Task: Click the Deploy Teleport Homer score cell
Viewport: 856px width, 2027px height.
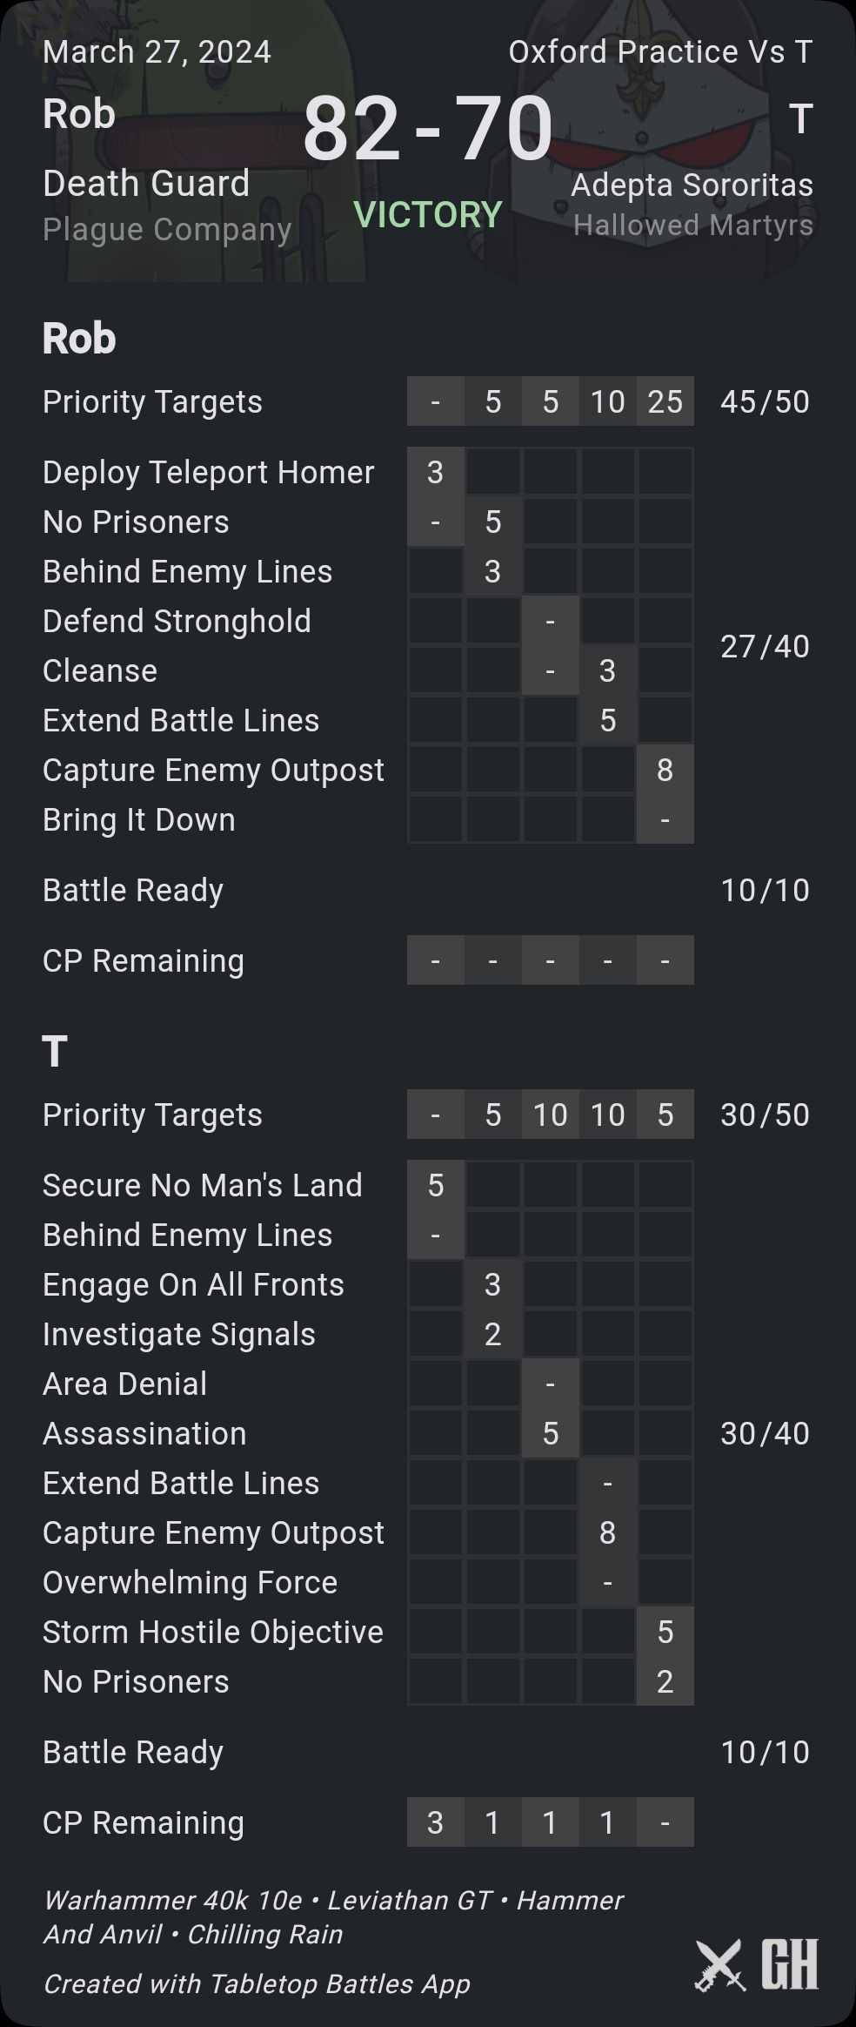Action: click(x=435, y=472)
